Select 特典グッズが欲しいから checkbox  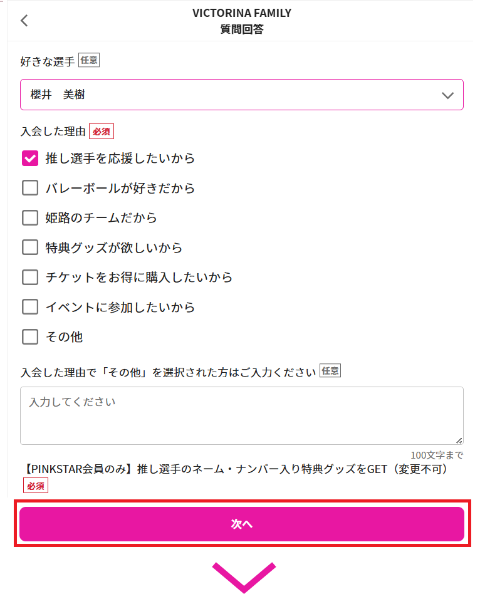(30, 247)
